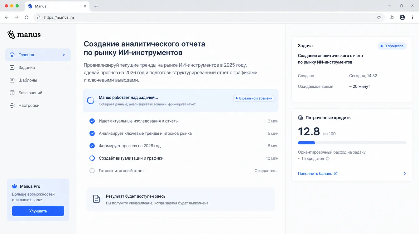Click the checkmark for Анализирует ключевые тренды

[92, 133]
